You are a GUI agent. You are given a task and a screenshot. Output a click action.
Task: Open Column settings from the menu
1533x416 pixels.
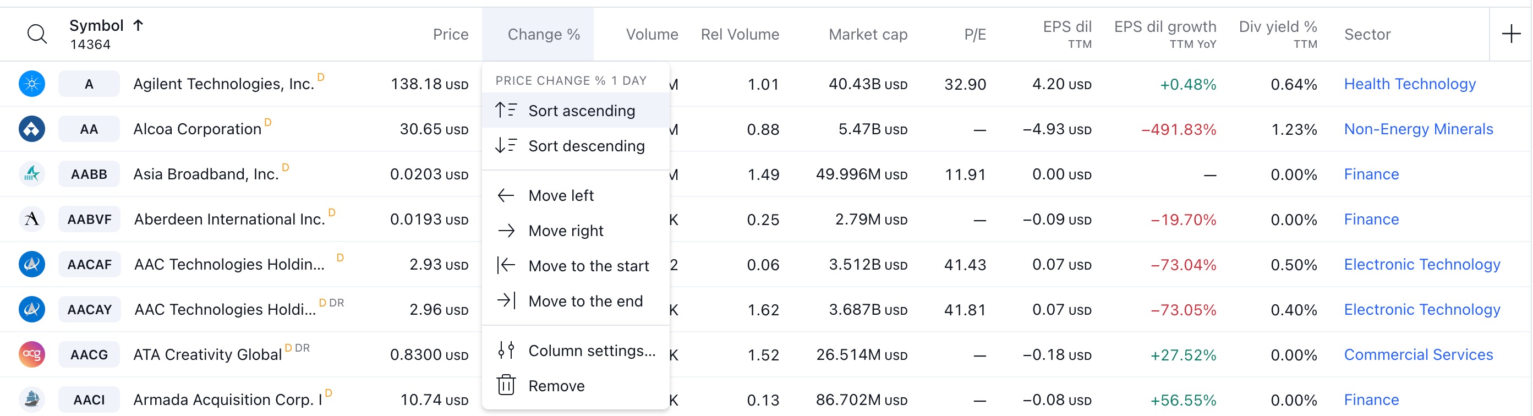point(592,351)
